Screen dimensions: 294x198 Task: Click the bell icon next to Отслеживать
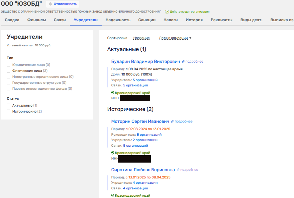coord(50,4)
